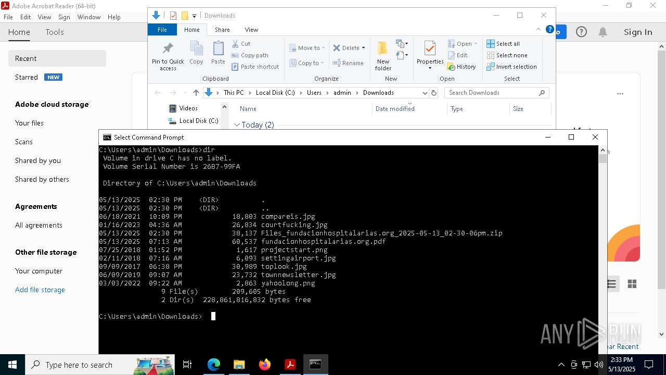
Task: Click Select all in the ribbon
Action: coord(503,44)
